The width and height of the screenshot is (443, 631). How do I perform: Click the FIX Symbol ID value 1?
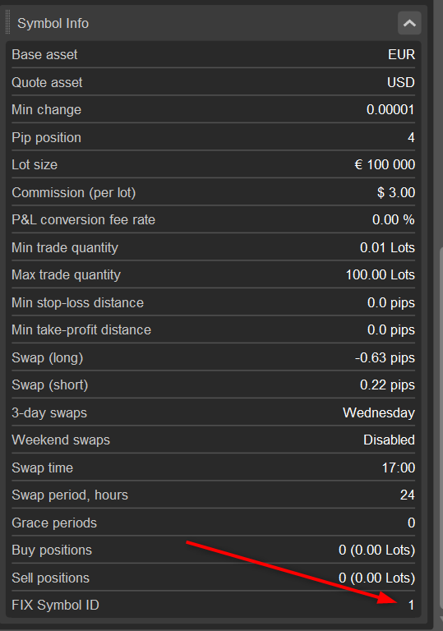411,605
